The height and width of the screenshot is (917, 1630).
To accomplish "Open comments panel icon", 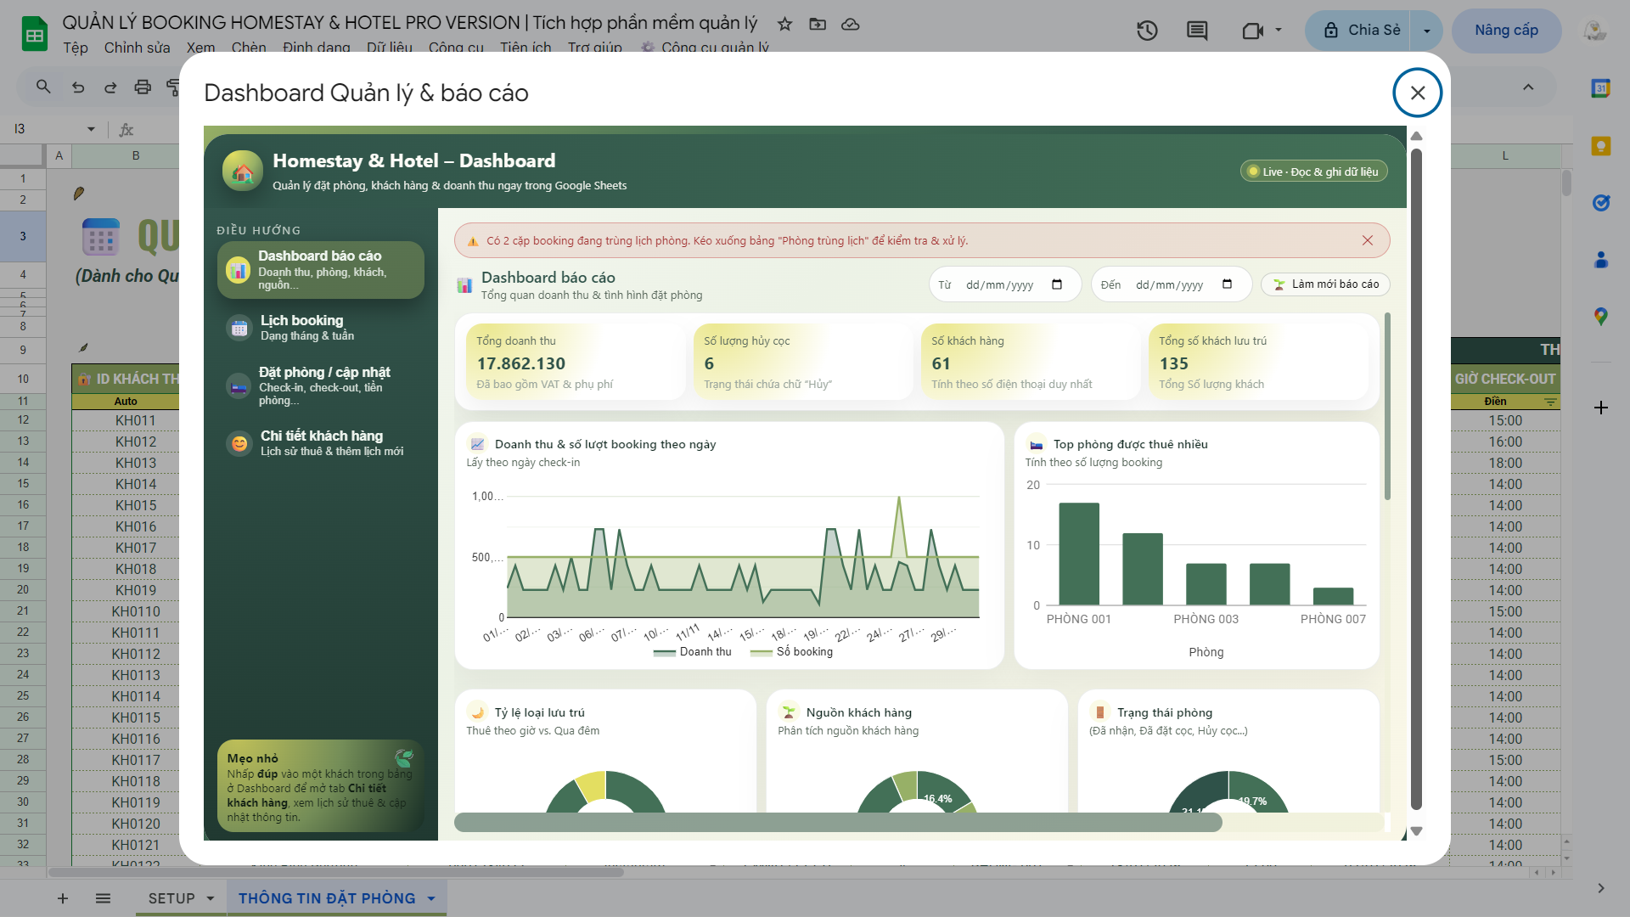I will click(1197, 31).
